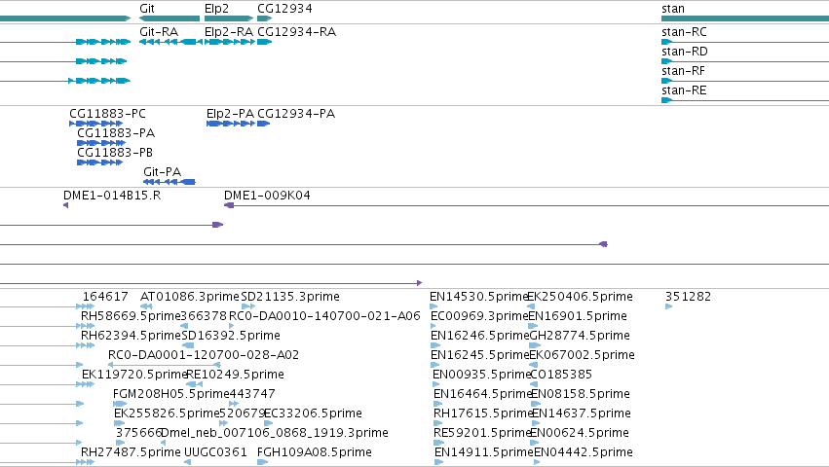Select the RH17615.5prime EST
Screen dimensions: 829x467
(x=483, y=413)
